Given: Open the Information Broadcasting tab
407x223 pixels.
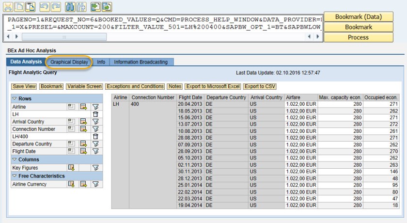Looking at the screenshot, I should (141, 62).
